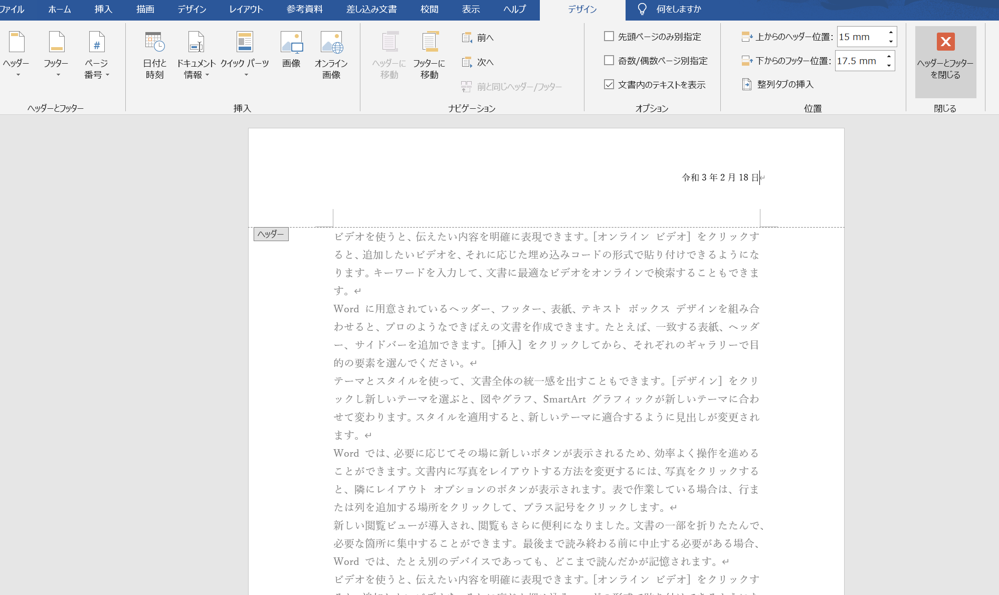Viewport: 999px width, 595px height.
Task: Enable 先頭ページのみ別指定 checkbox
Action: coord(609,36)
